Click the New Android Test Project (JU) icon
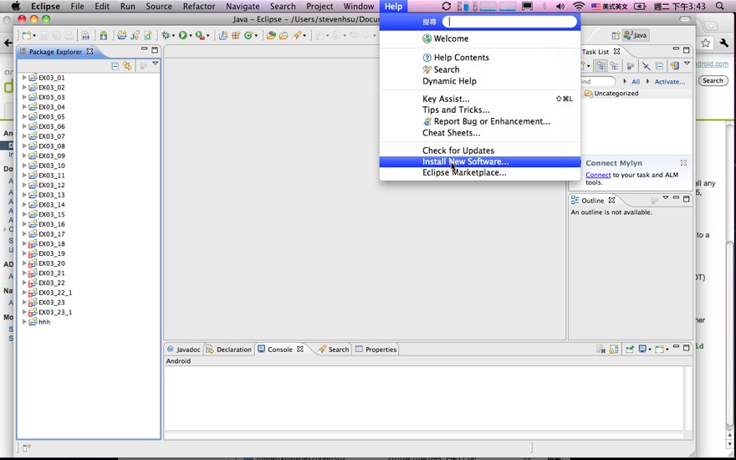 (x=135, y=35)
